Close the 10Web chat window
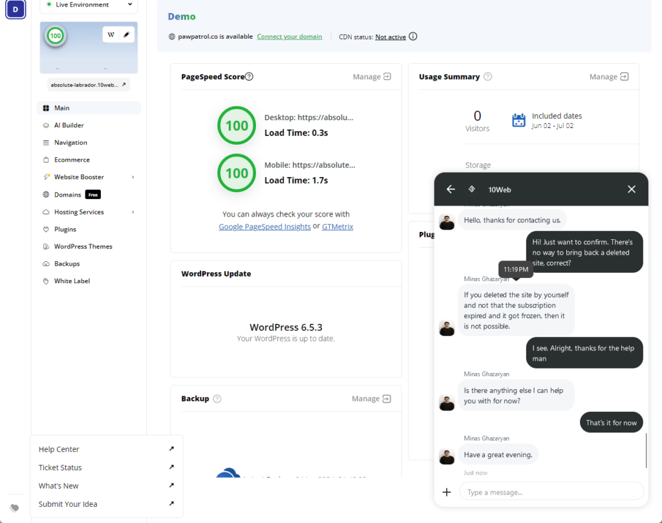 pyautogui.click(x=632, y=189)
